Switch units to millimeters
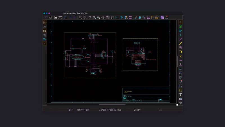The height and width of the screenshot is (127, 225). (x=45, y=30)
